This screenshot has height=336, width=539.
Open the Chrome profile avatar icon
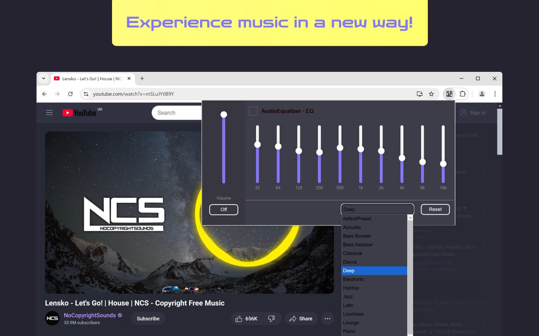482,94
